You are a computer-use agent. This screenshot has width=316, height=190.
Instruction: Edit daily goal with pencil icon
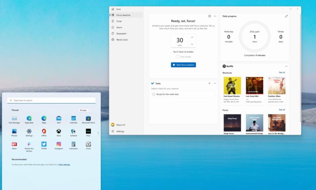coord(286,16)
